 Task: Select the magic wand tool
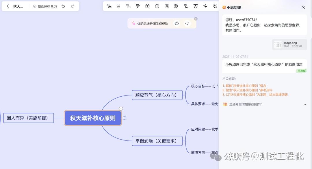click(215, 6)
